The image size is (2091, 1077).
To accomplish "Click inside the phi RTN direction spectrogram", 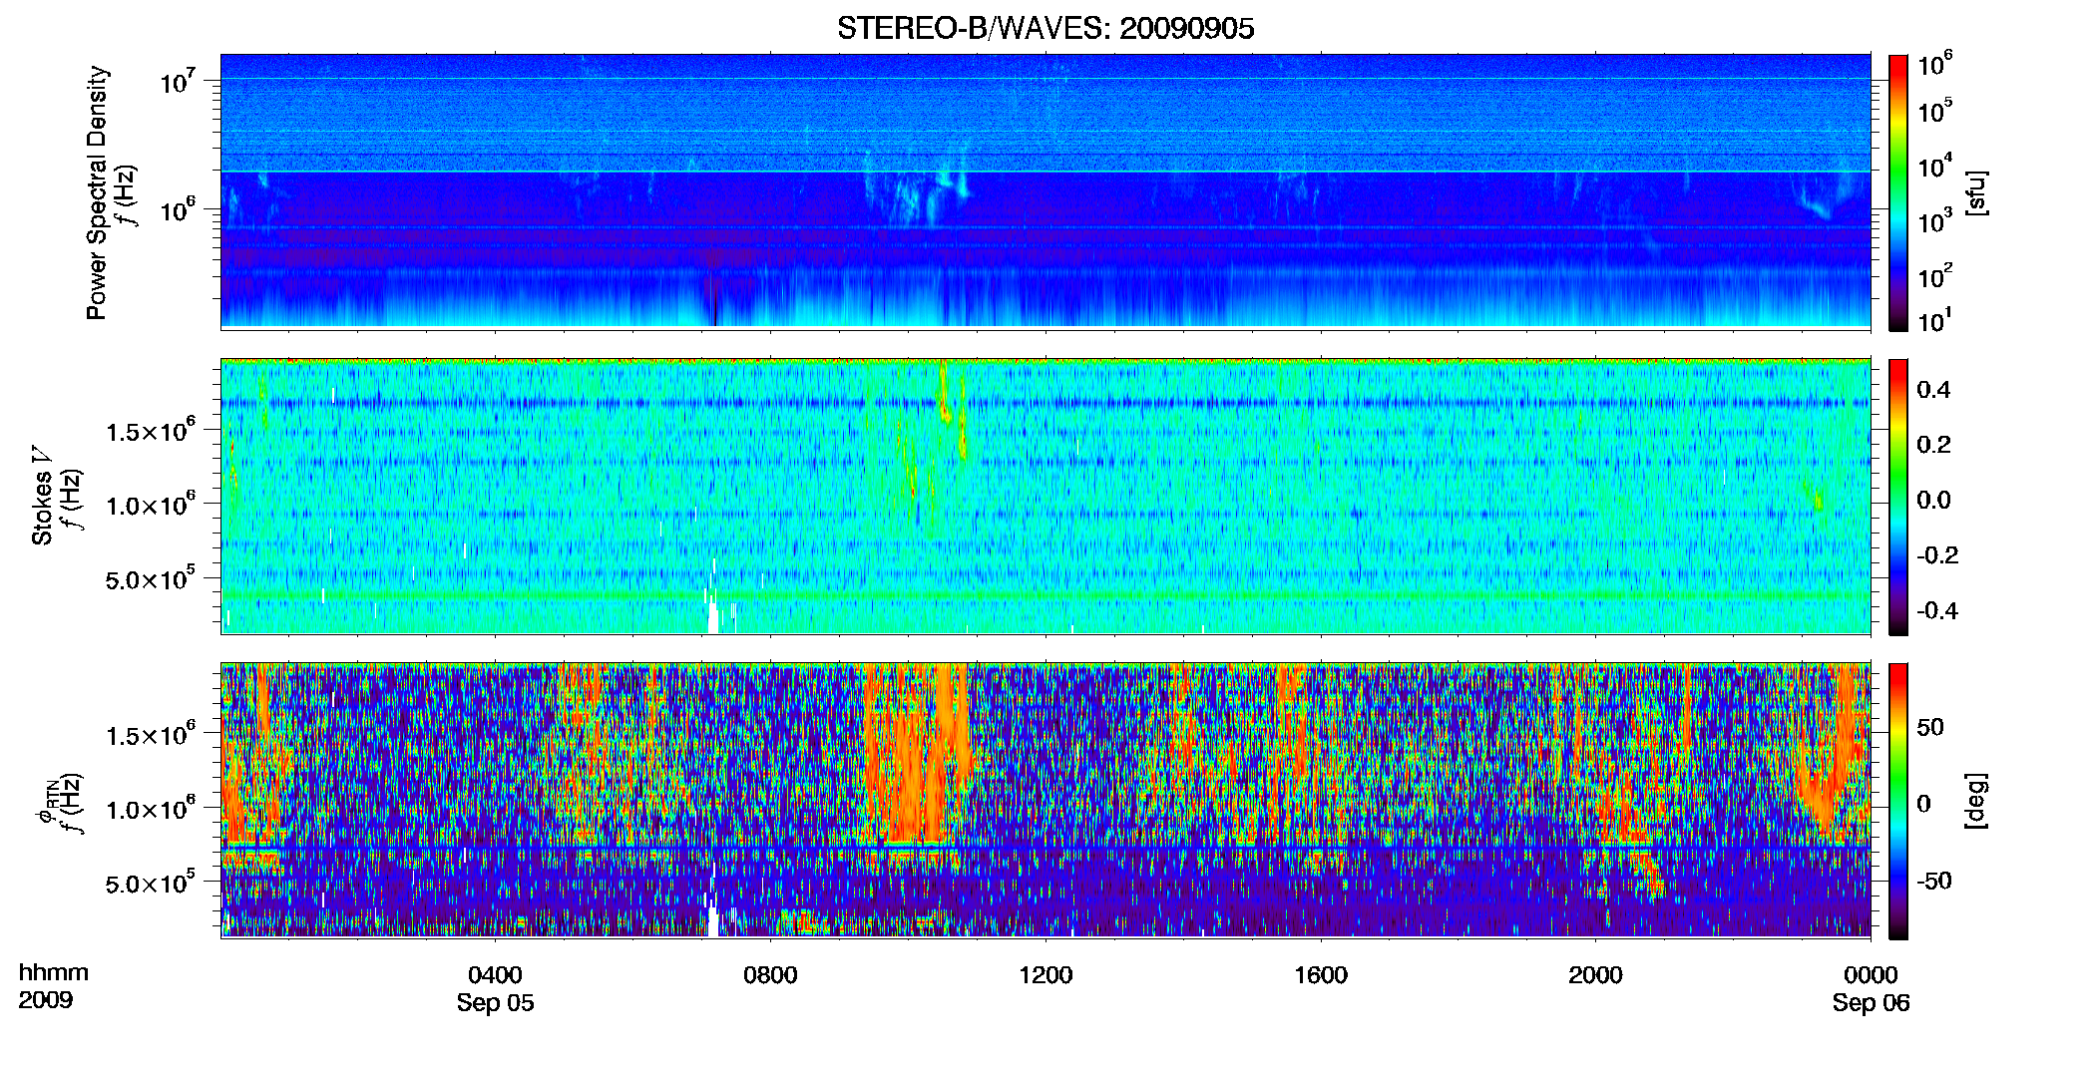I will 1045,800.
